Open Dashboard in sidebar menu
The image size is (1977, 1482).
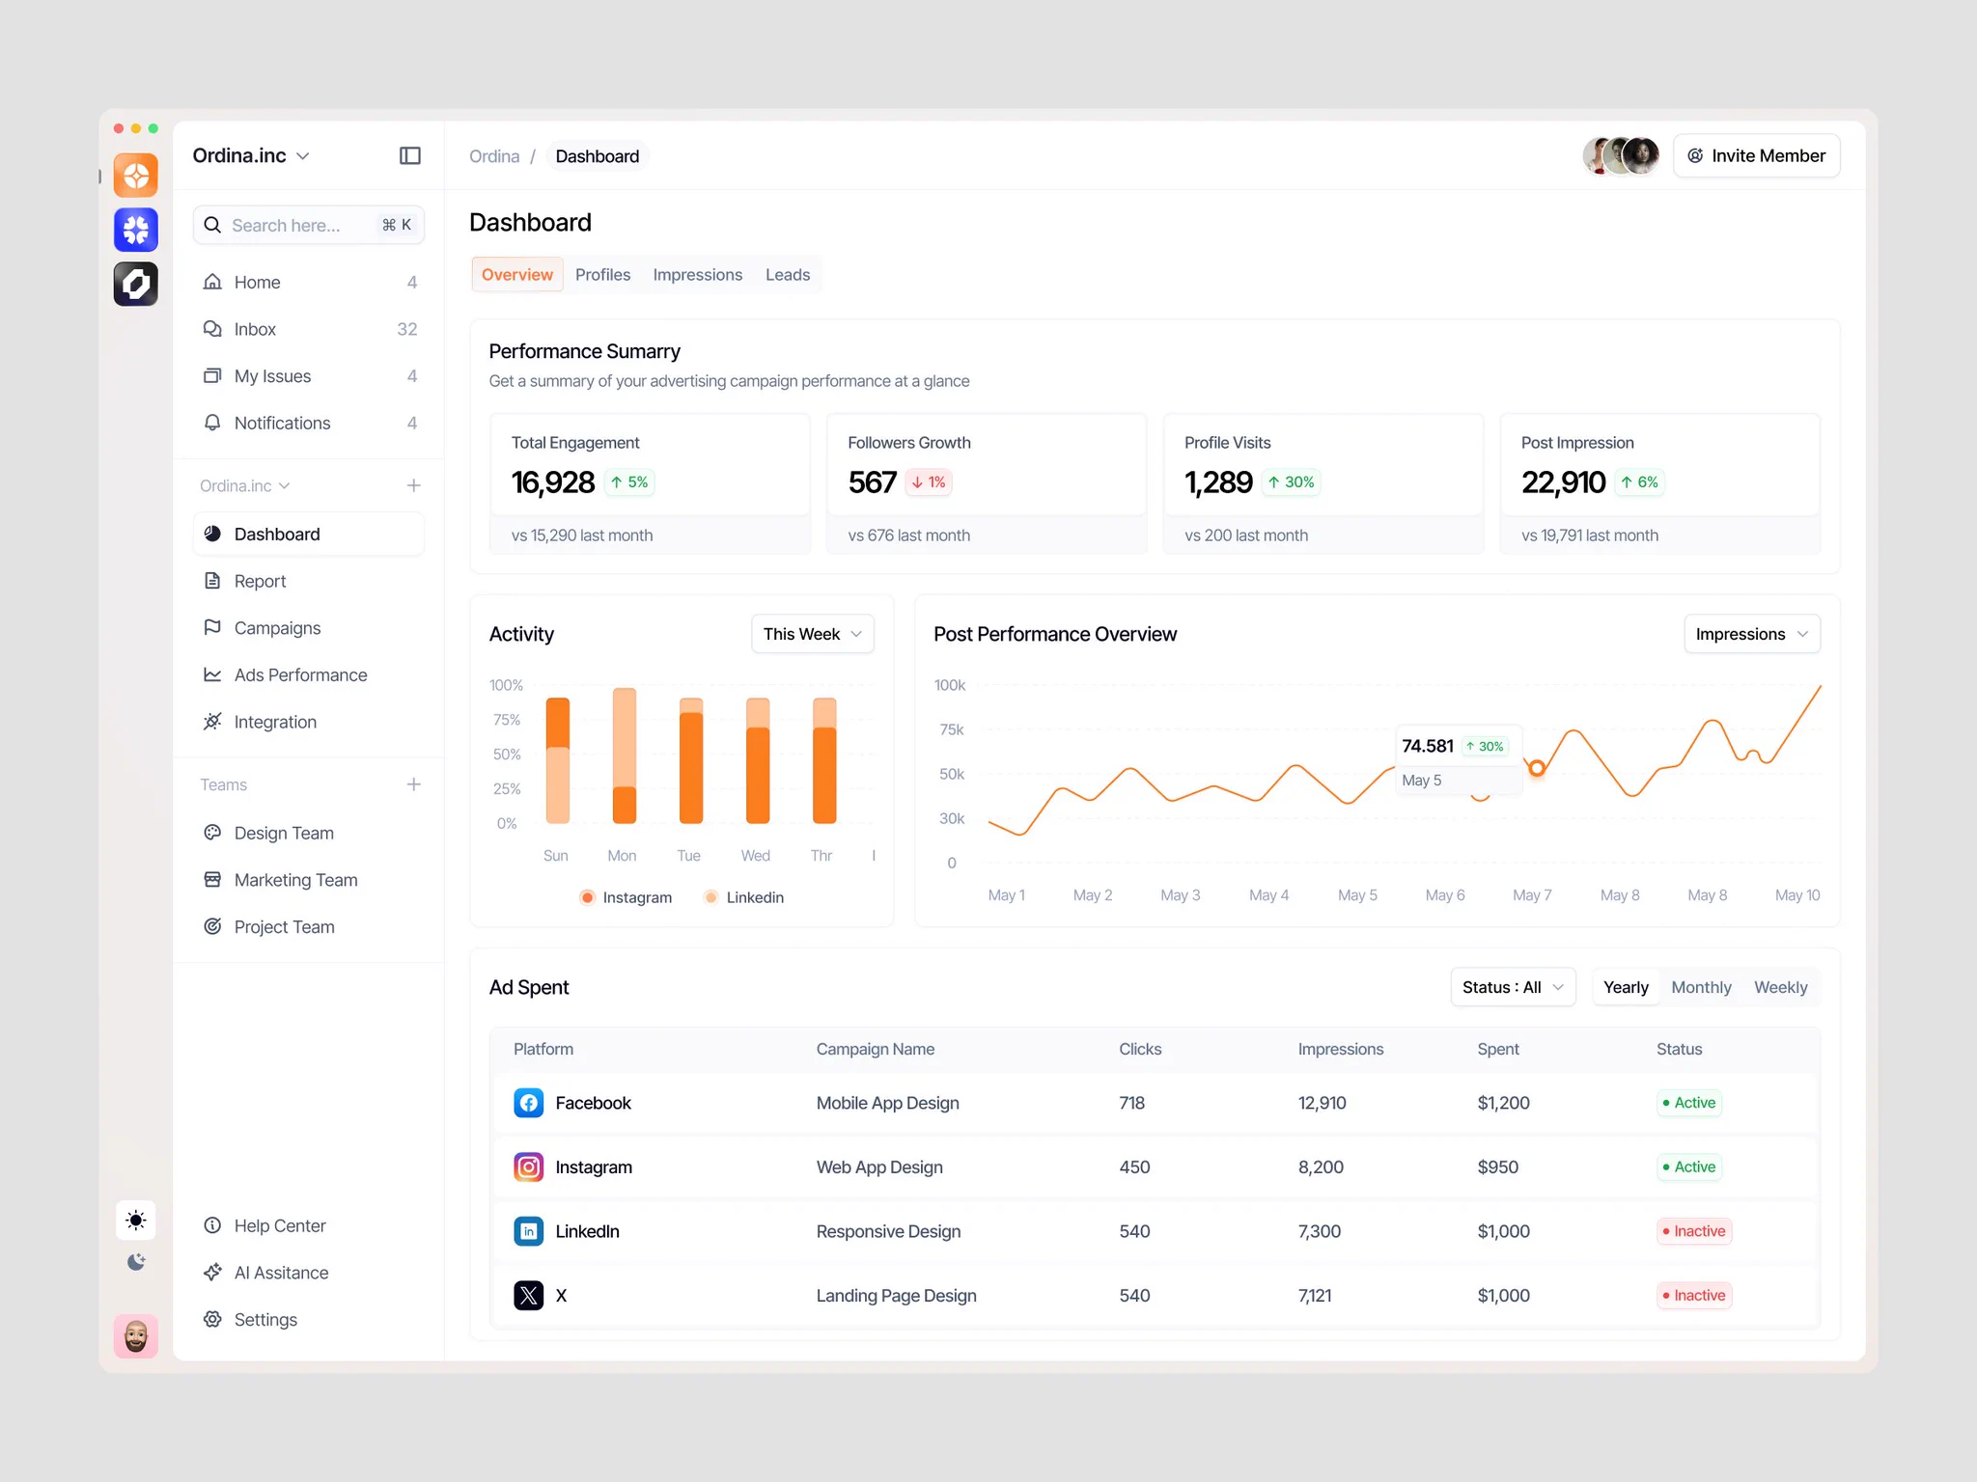click(309, 534)
